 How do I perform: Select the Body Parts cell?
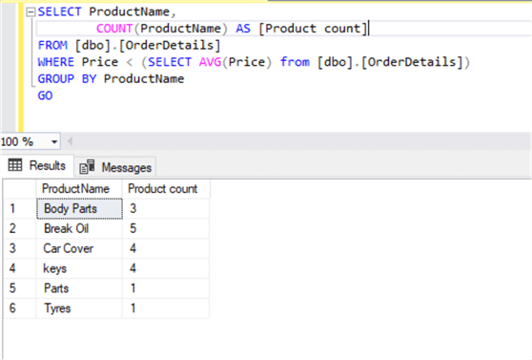tap(79, 208)
